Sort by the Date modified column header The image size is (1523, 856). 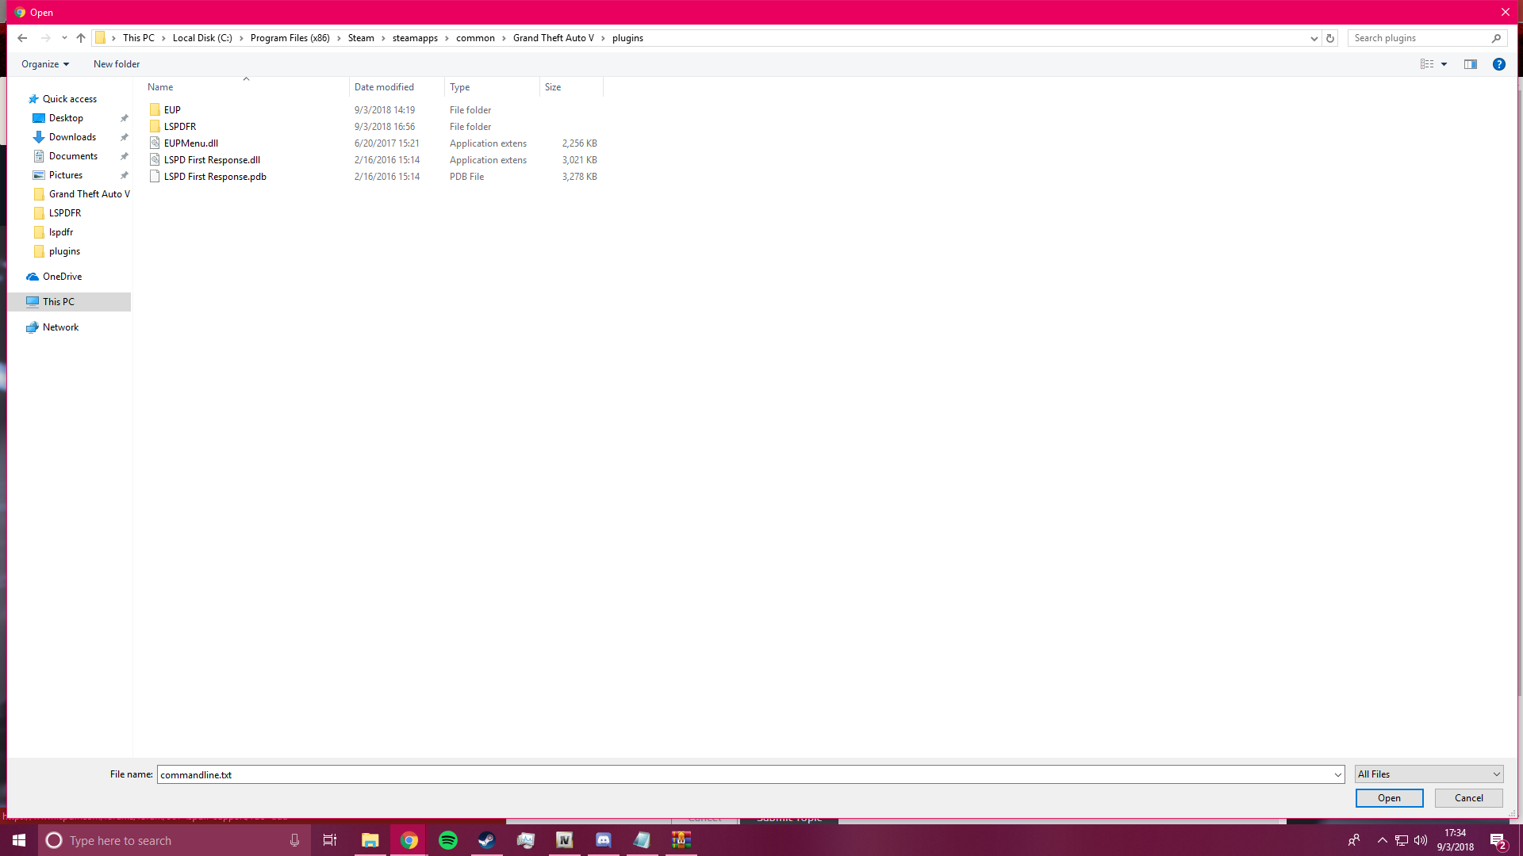coord(384,87)
